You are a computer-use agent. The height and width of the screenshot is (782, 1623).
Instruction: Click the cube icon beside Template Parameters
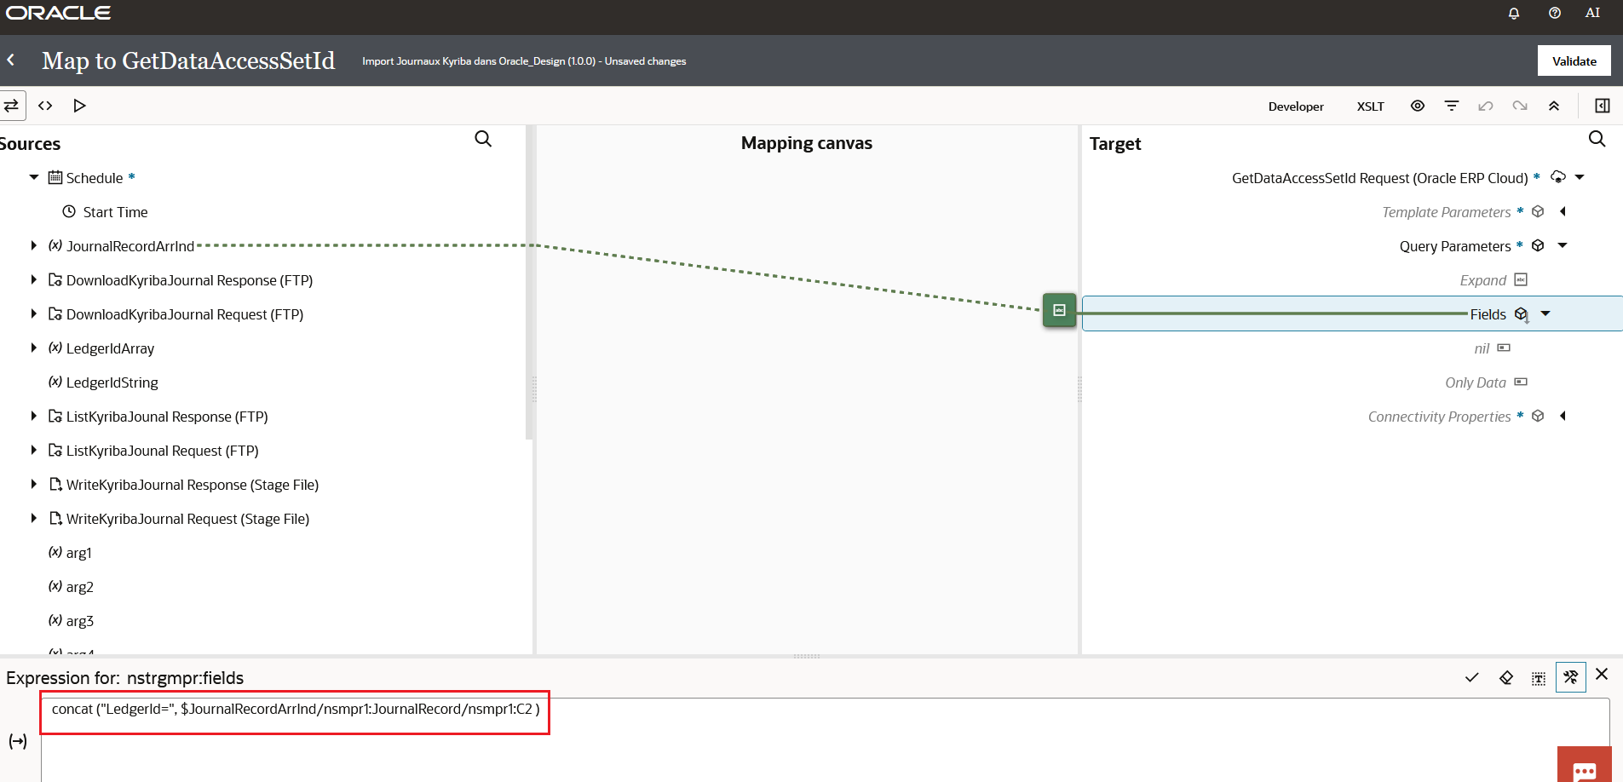click(1538, 211)
